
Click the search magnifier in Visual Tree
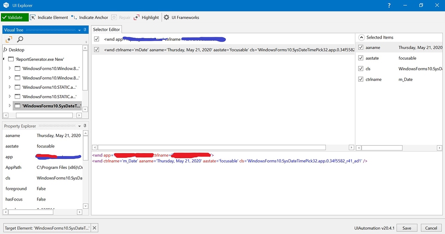pos(20,39)
